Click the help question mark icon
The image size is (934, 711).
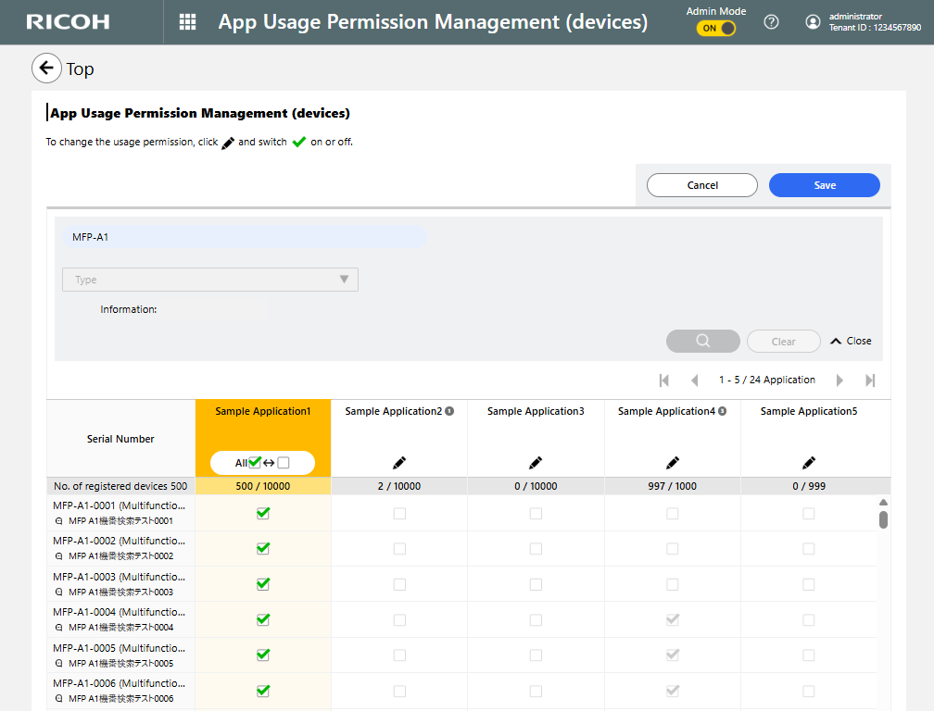[x=771, y=22]
